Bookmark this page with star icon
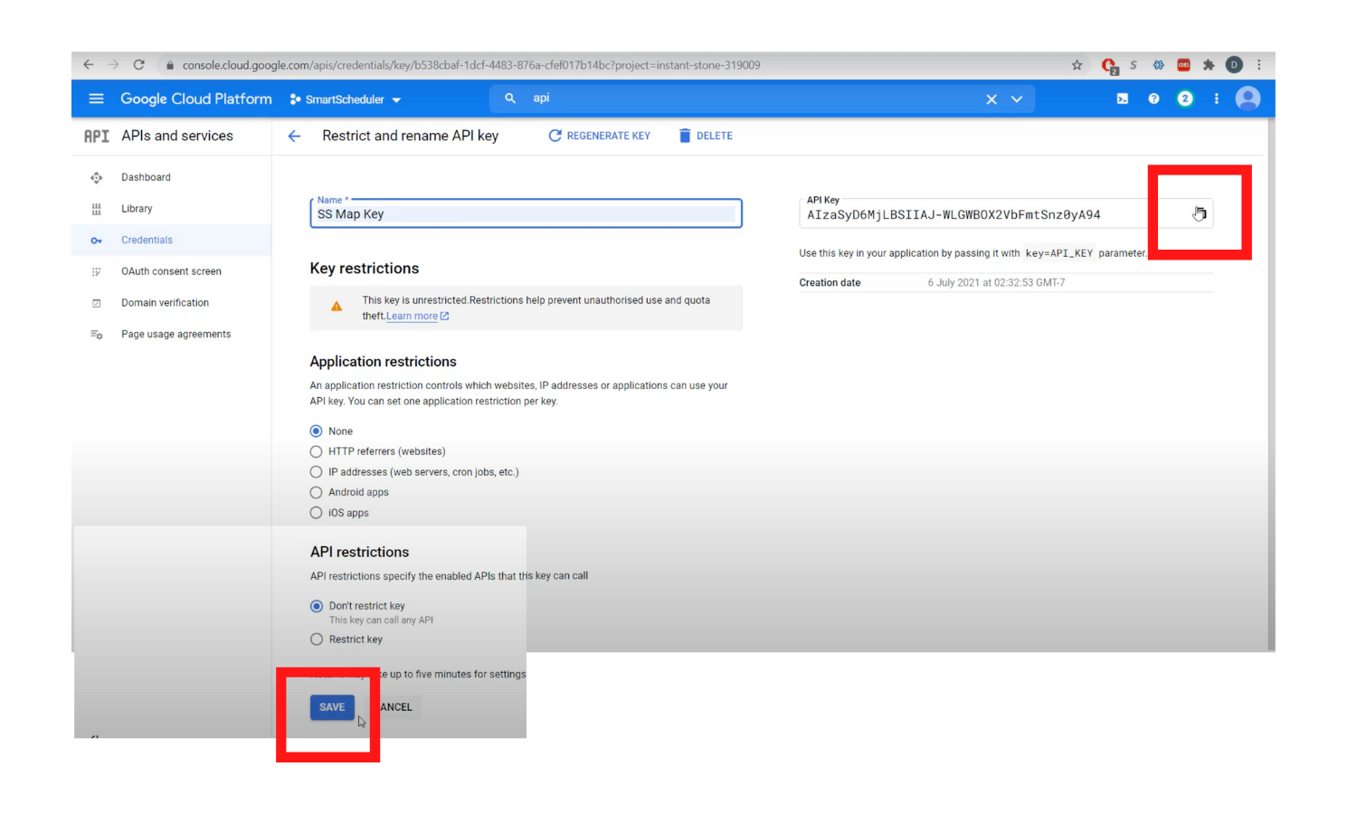 [1077, 65]
